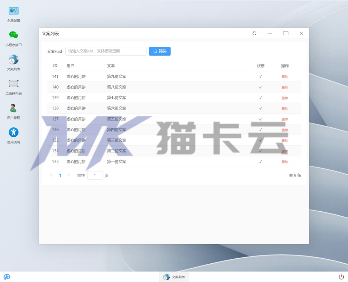Click status checkmark for row 139
The width and height of the screenshot is (348, 282).
[260, 98]
